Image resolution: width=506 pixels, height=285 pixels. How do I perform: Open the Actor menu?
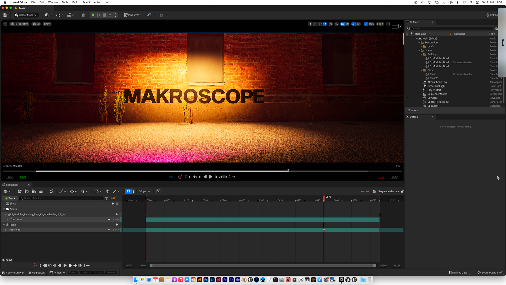(x=97, y=2)
